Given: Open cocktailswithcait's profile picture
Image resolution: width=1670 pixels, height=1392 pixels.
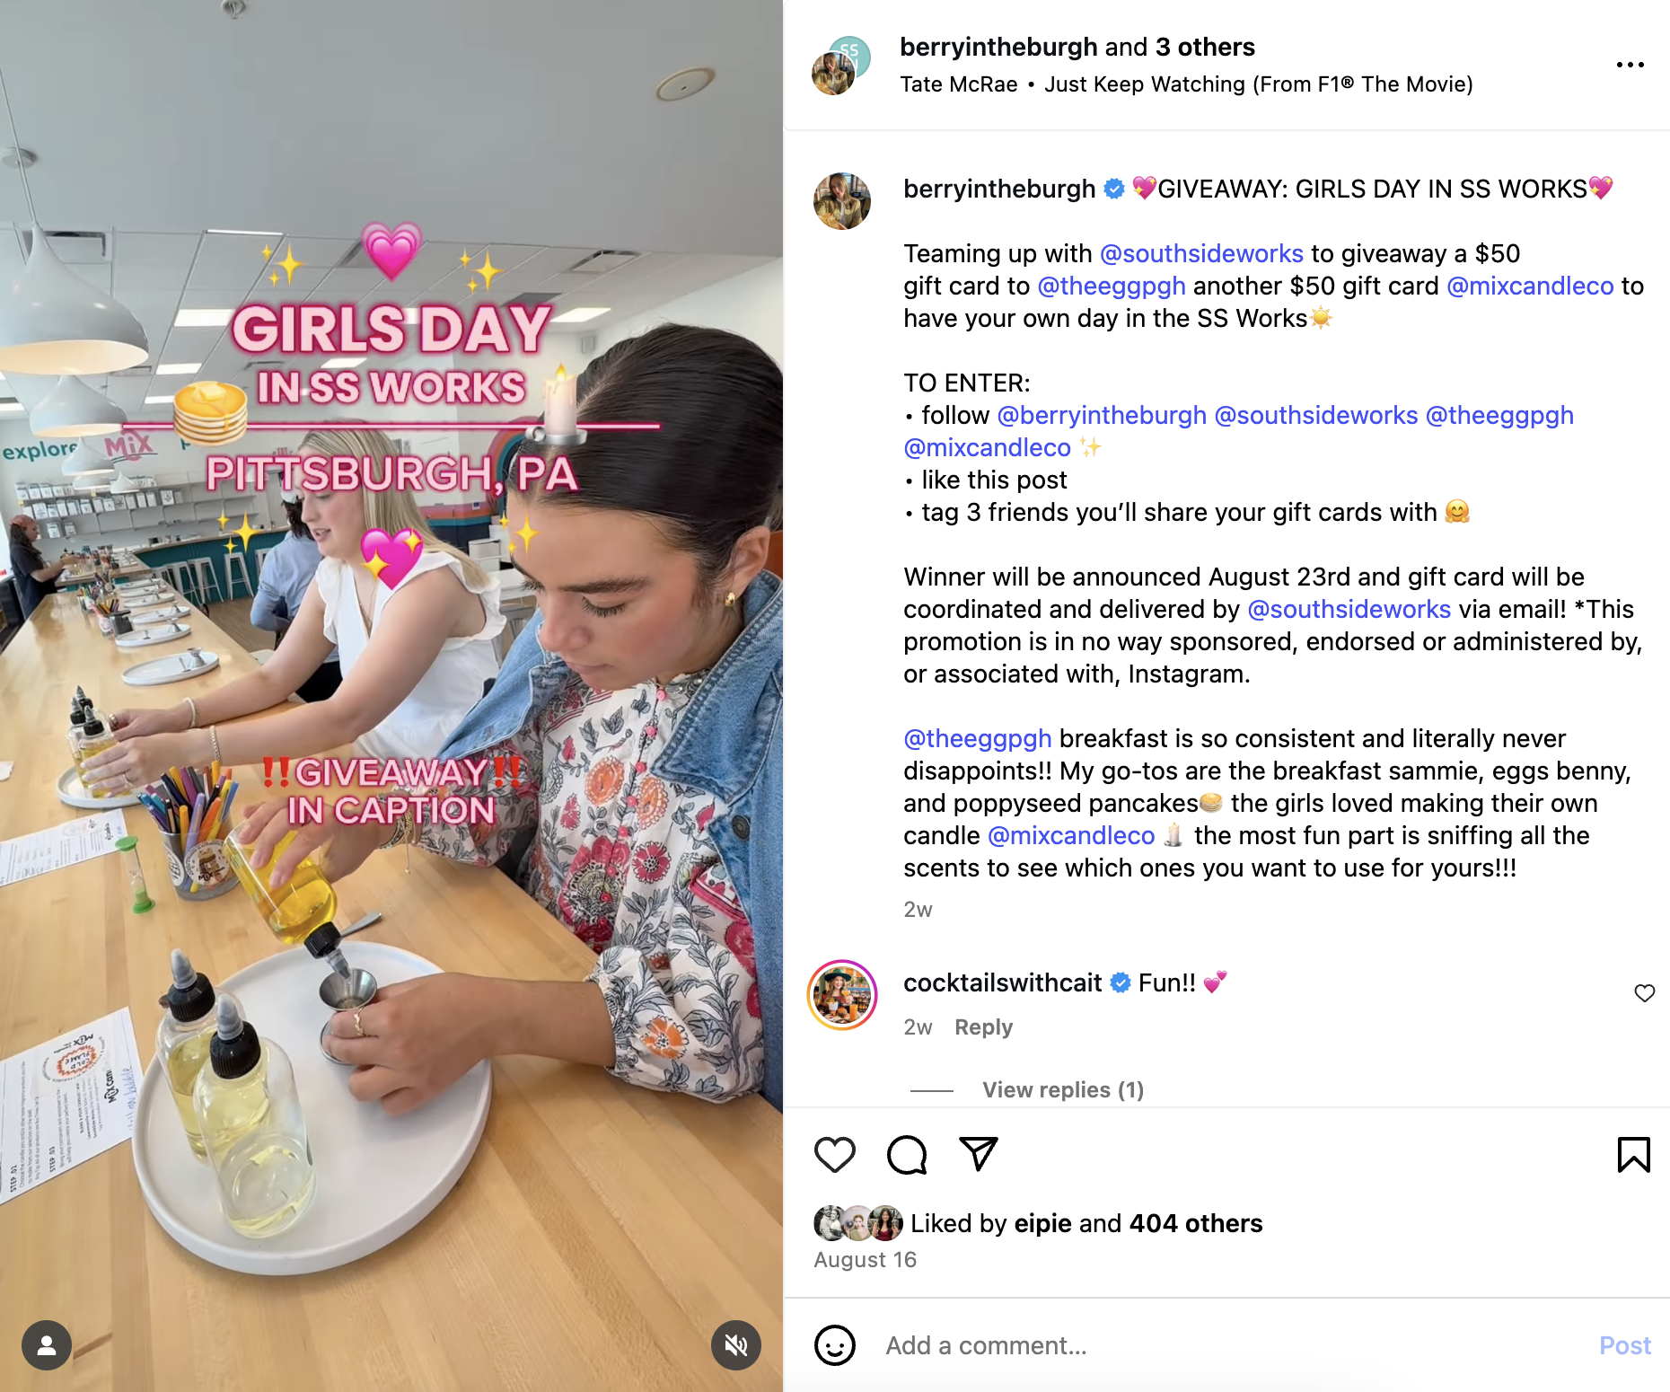Looking at the screenshot, I should [x=842, y=995].
